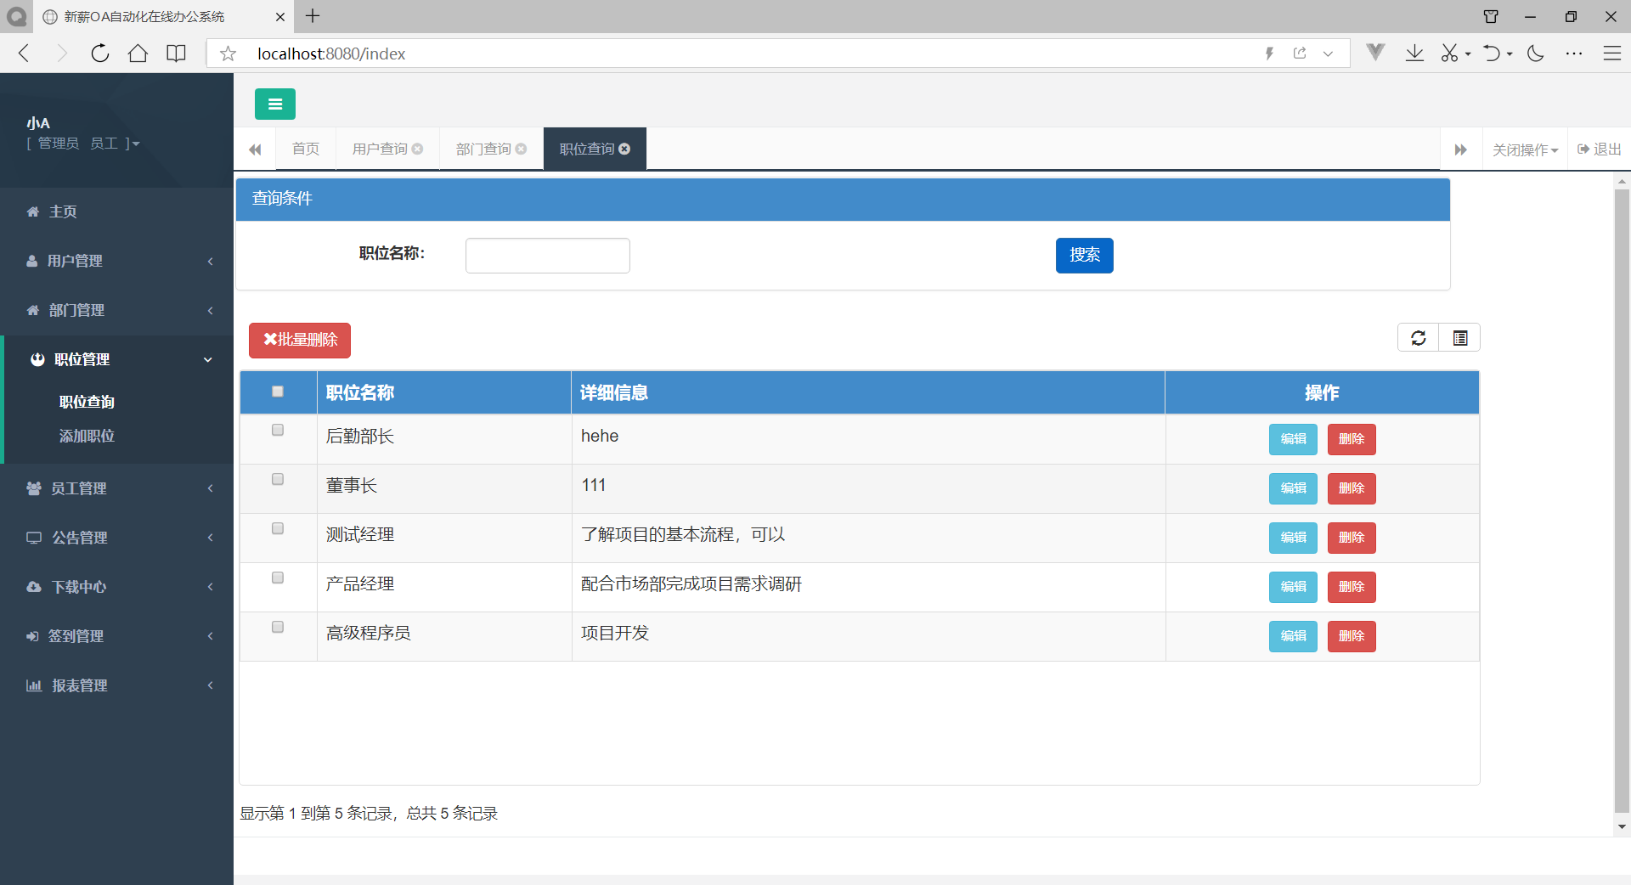Check the box for 董事长 row

coord(278,479)
